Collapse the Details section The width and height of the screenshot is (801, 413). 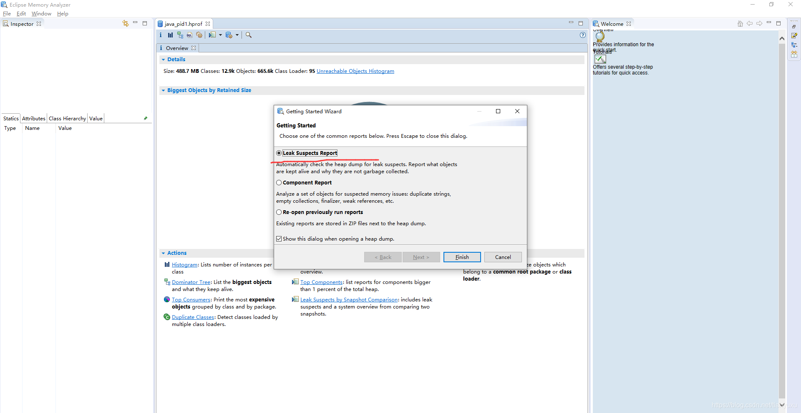(163, 60)
